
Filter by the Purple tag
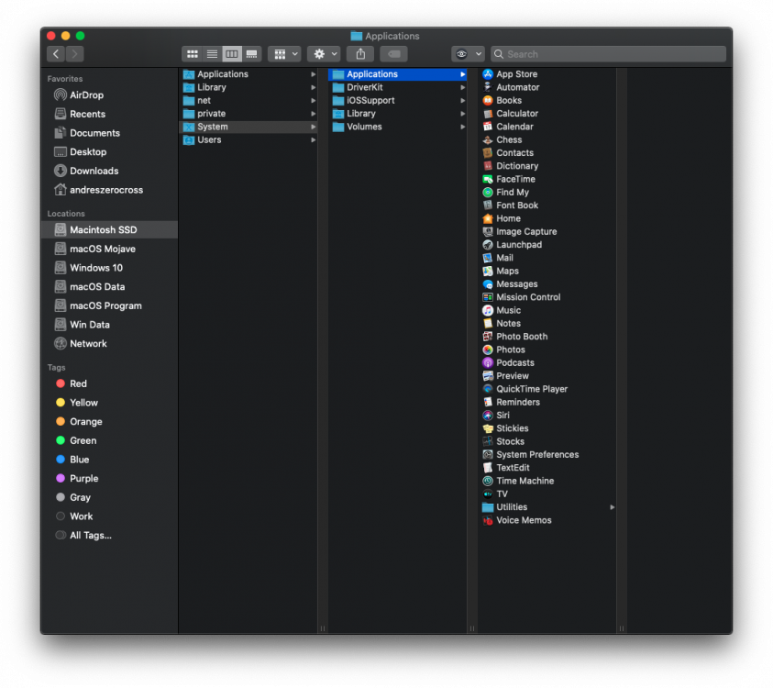pos(77,478)
